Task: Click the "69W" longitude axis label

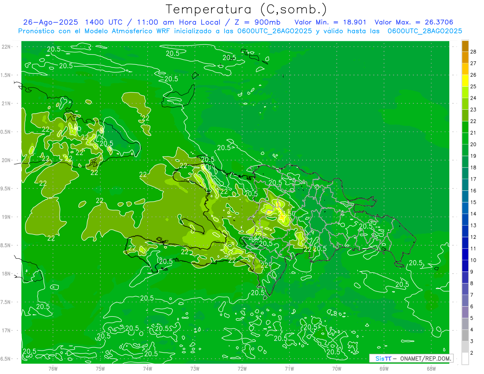Action: (x=384, y=368)
